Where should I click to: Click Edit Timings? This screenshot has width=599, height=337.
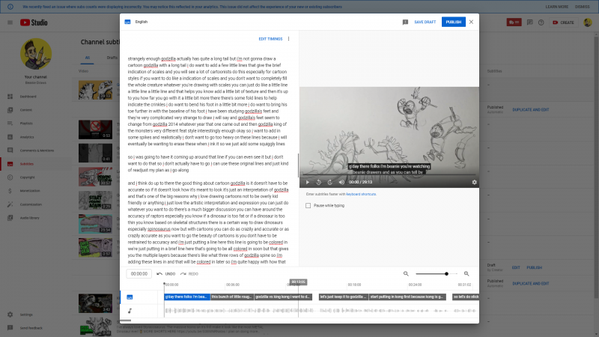click(x=270, y=38)
